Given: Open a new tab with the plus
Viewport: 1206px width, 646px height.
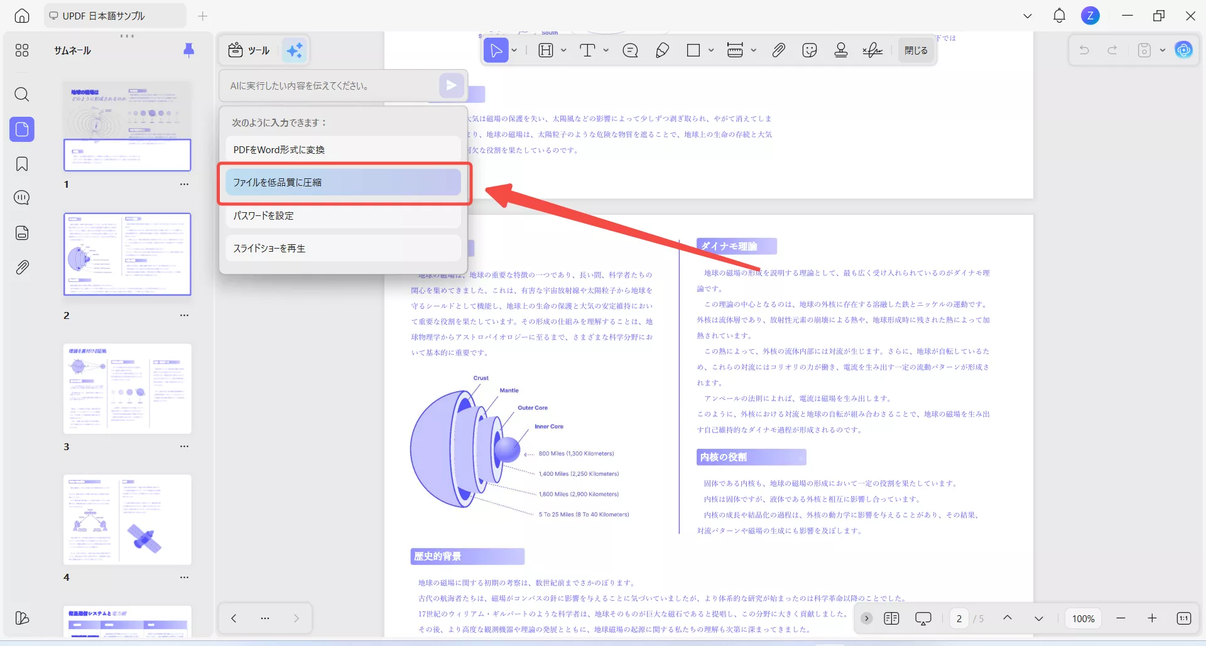Looking at the screenshot, I should pyautogui.click(x=202, y=16).
